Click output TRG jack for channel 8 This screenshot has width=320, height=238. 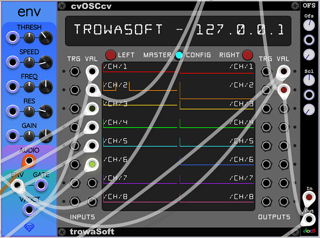(x=267, y=201)
